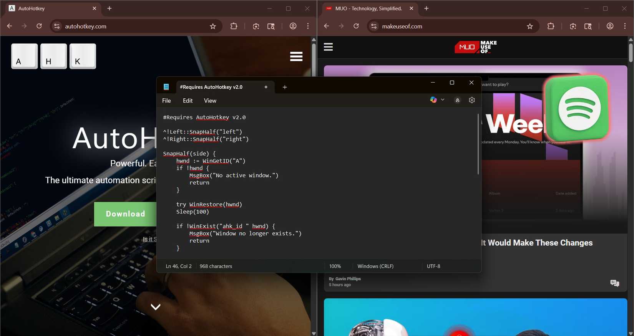Viewport: 634px width, 336px height.
Task: Open the Notepad account profile icon
Action: coord(457,100)
